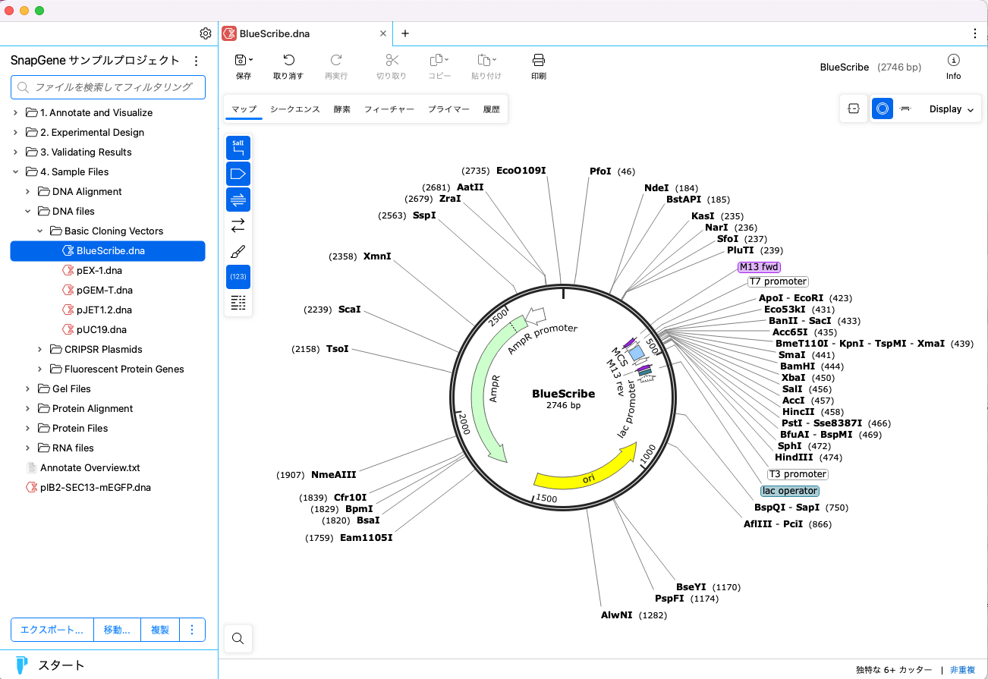Collapse the Basic Cloning Vectors folder

(x=40, y=231)
